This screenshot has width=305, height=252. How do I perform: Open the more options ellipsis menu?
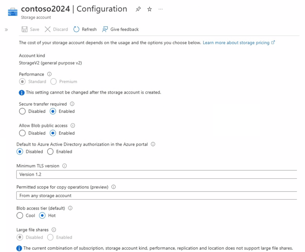160,9
